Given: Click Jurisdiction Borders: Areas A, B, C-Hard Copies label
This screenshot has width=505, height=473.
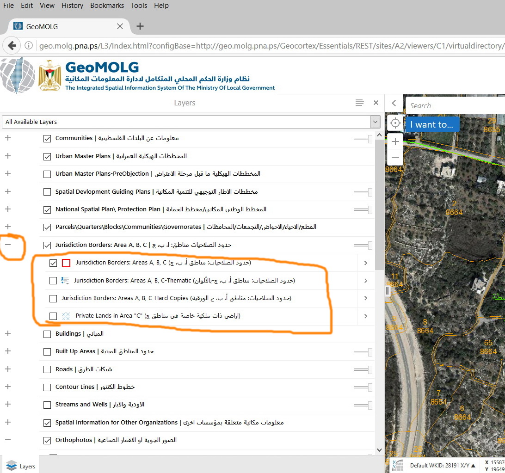Looking at the screenshot, I should (x=177, y=298).
